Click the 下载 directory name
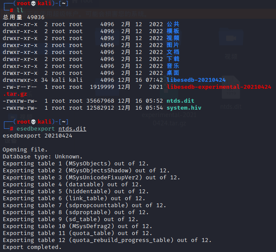Viewport: 276px width, 252px height. (x=173, y=59)
